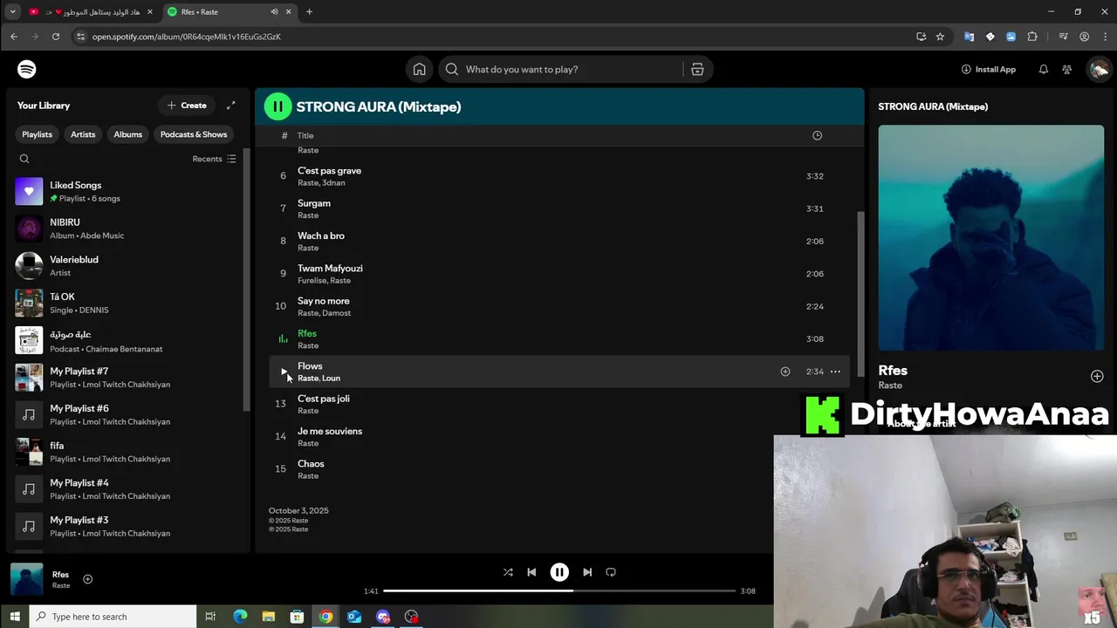Image resolution: width=1117 pixels, height=628 pixels.
Task: Add Rfes to library in right panel
Action: point(1097,376)
